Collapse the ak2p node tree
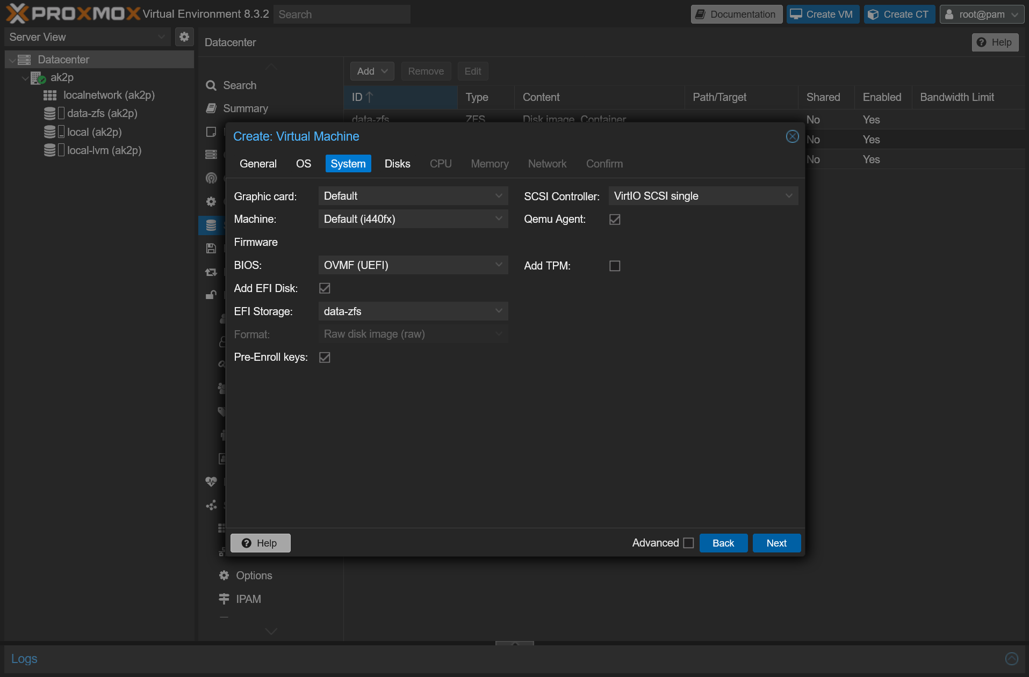1029x677 pixels. pos(25,78)
